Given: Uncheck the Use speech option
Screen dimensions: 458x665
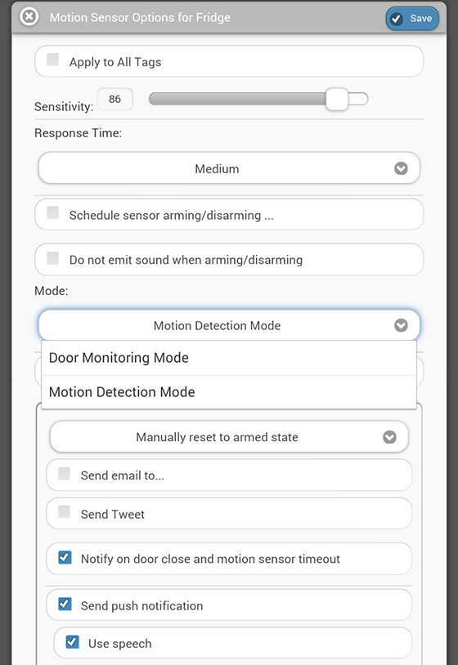Looking at the screenshot, I should (72, 641).
